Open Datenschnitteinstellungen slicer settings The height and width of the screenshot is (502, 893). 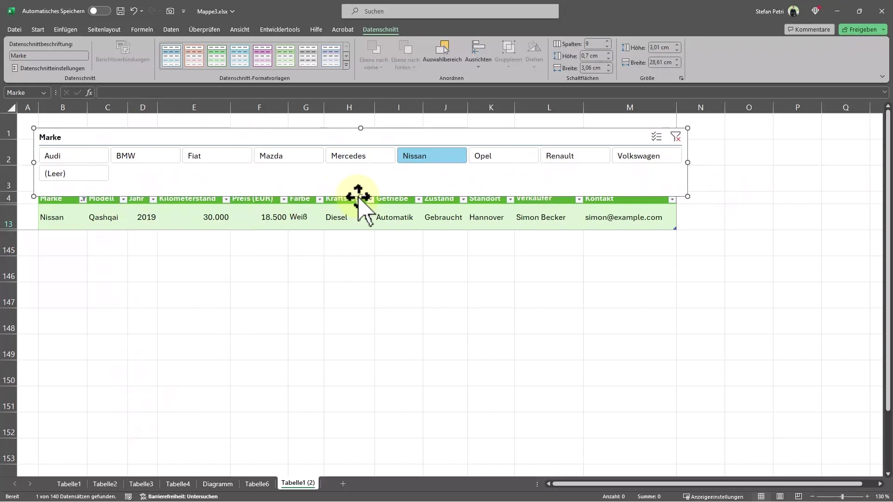tap(48, 68)
